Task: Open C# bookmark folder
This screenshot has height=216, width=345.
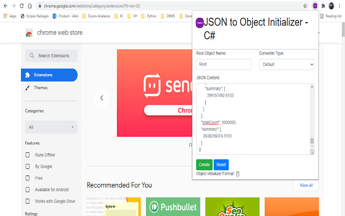Action: [132, 16]
